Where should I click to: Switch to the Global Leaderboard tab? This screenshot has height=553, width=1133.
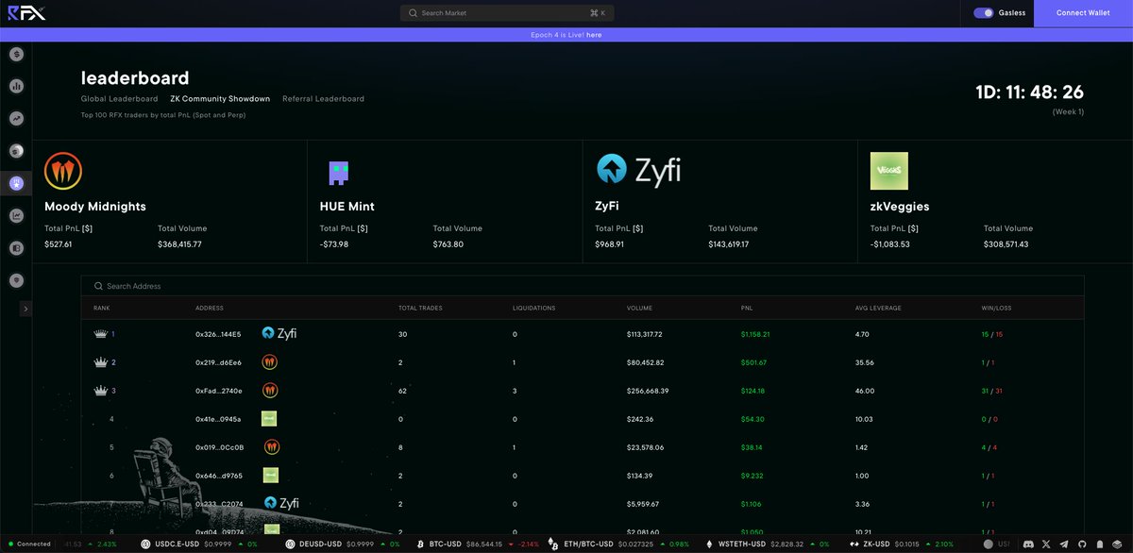[x=119, y=98]
